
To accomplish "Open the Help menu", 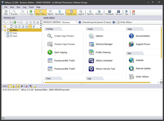I will click(38, 7).
